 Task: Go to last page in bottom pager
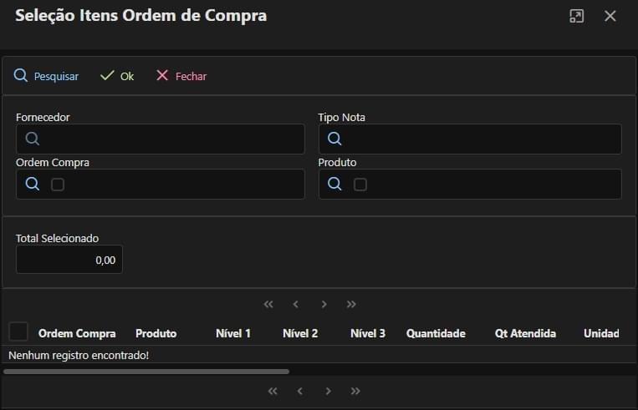click(356, 391)
